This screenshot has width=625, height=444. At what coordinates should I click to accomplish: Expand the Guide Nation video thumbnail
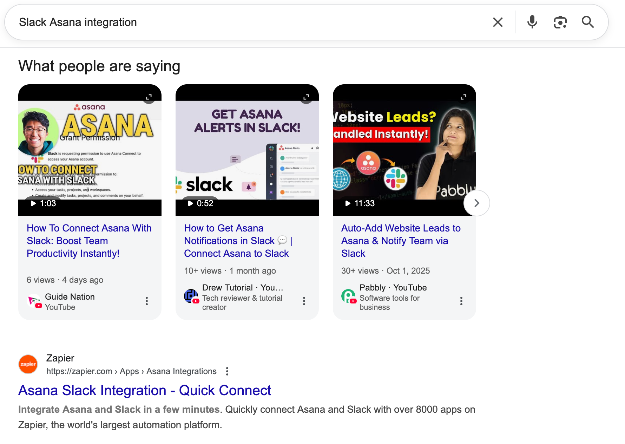(x=149, y=97)
